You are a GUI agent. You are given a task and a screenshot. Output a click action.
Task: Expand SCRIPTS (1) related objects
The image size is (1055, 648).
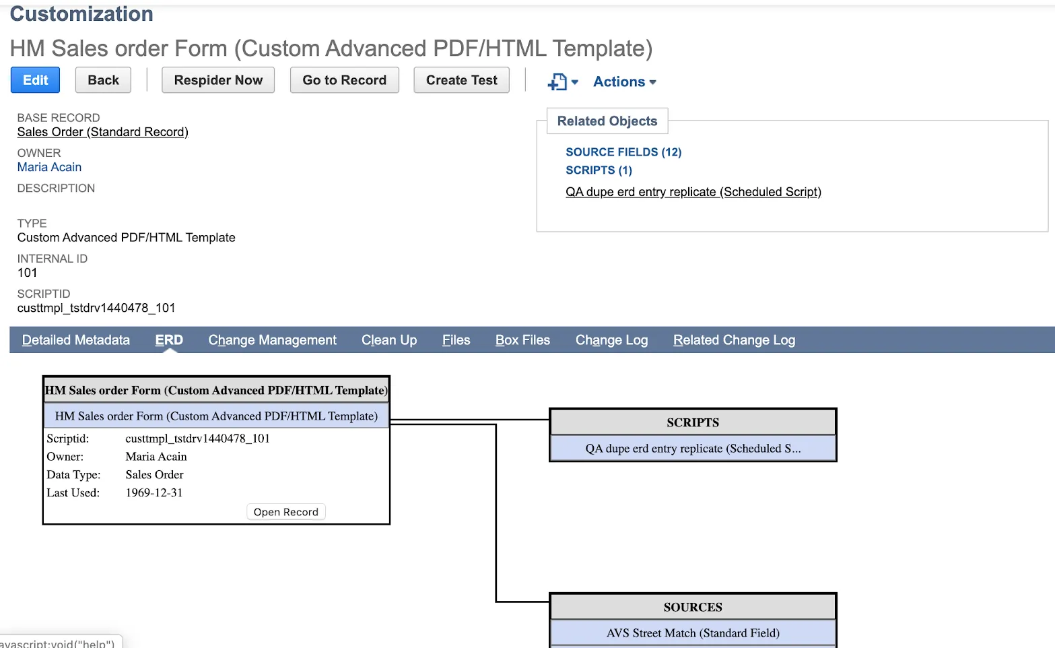click(x=599, y=170)
